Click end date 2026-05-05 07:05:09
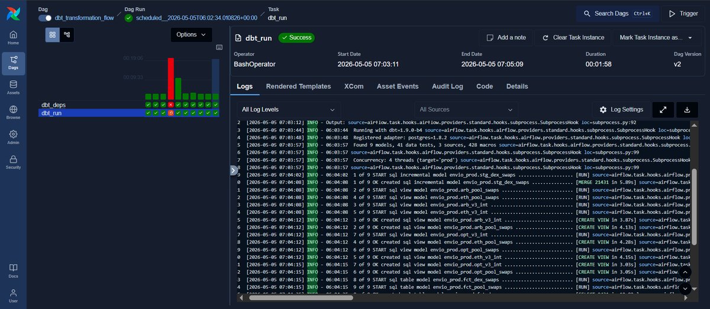Viewport: 710px width, 309px height. [x=492, y=64]
